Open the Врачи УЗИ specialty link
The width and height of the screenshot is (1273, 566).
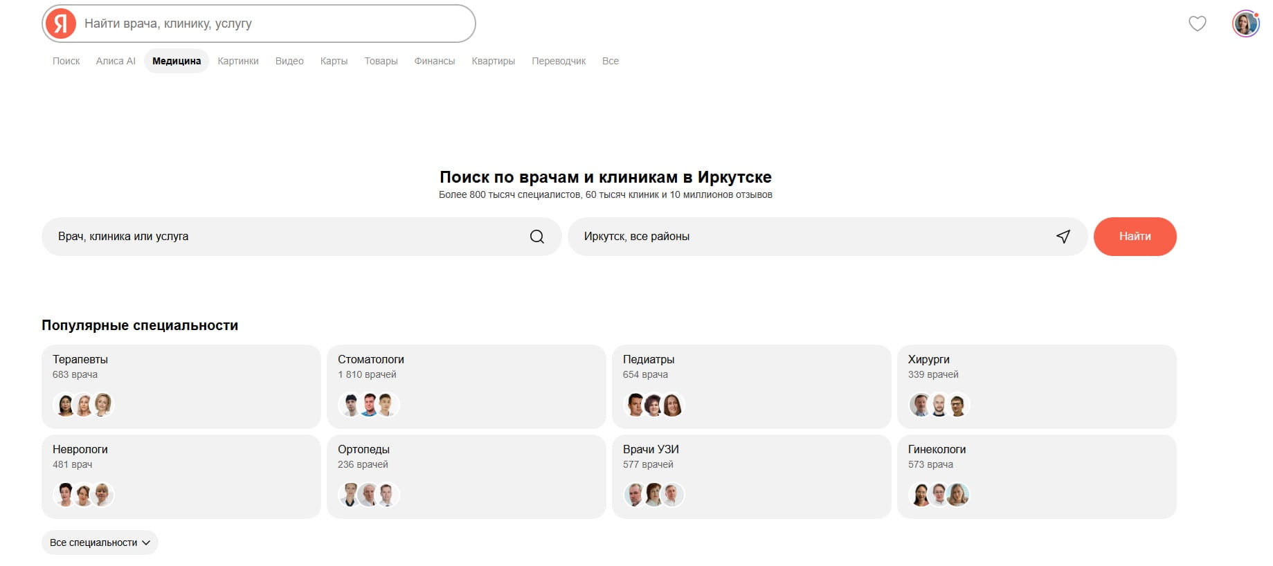(651, 449)
